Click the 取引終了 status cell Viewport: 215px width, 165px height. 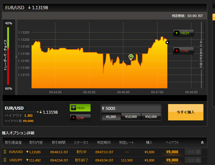82,160
